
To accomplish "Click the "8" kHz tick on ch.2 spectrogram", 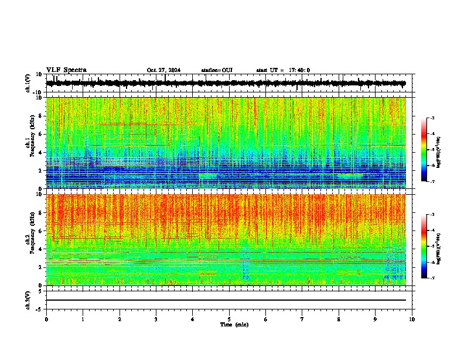I will 40,213.
